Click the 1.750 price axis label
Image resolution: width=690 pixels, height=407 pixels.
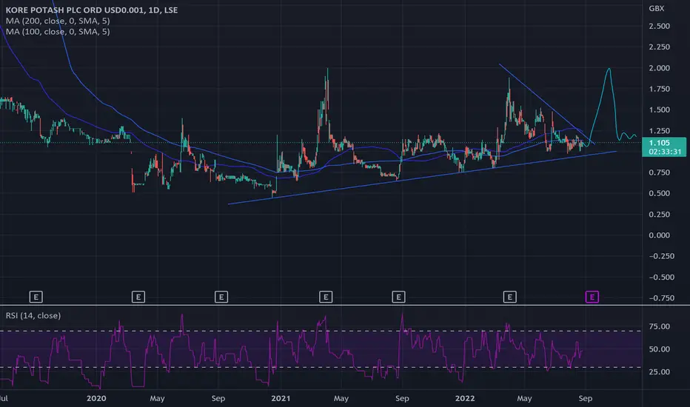pyautogui.click(x=659, y=89)
